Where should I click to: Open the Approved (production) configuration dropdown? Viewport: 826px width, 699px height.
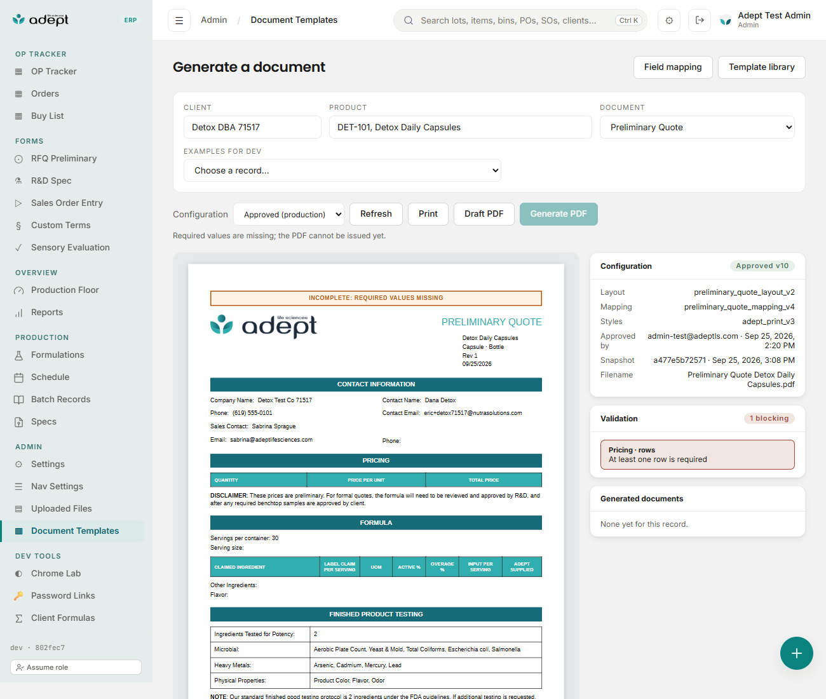[x=288, y=214]
